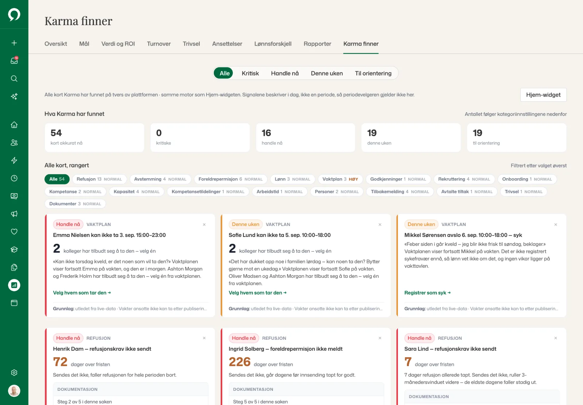Viewport: 583px width, 405px height.
Task: Click the 'Registrer som syk' link
Action: click(x=427, y=293)
